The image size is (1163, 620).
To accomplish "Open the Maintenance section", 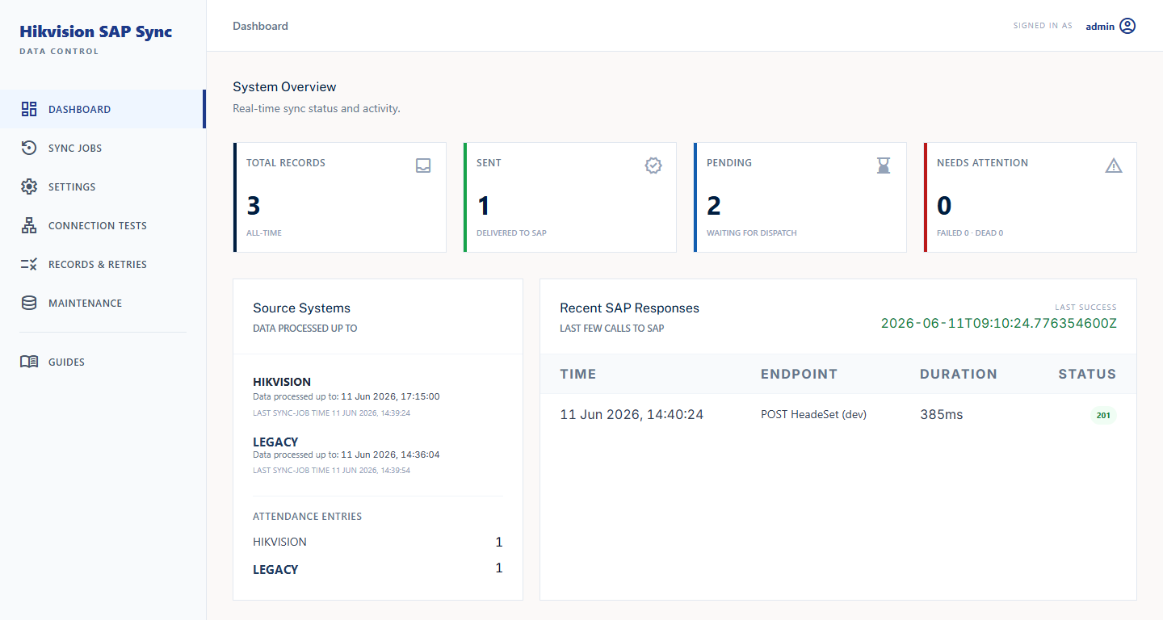I will click(x=103, y=303).
